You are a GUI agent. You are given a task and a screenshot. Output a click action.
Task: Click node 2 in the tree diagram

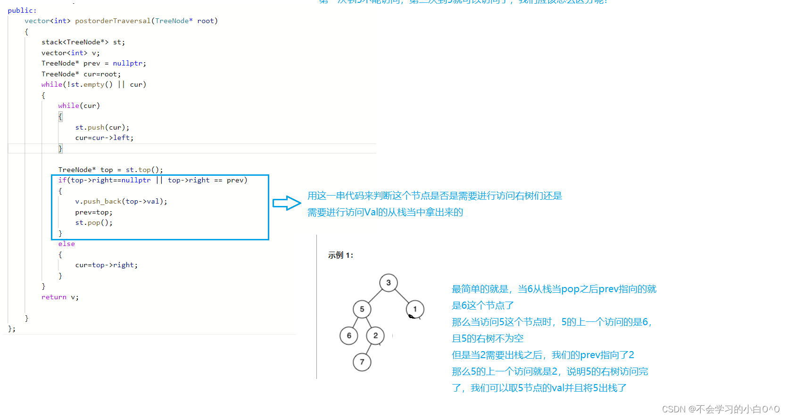375,336
